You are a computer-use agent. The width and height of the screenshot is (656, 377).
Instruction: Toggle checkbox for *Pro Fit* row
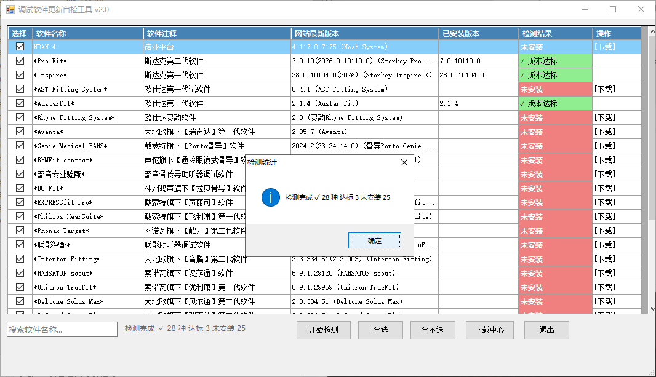click(20, 61)
